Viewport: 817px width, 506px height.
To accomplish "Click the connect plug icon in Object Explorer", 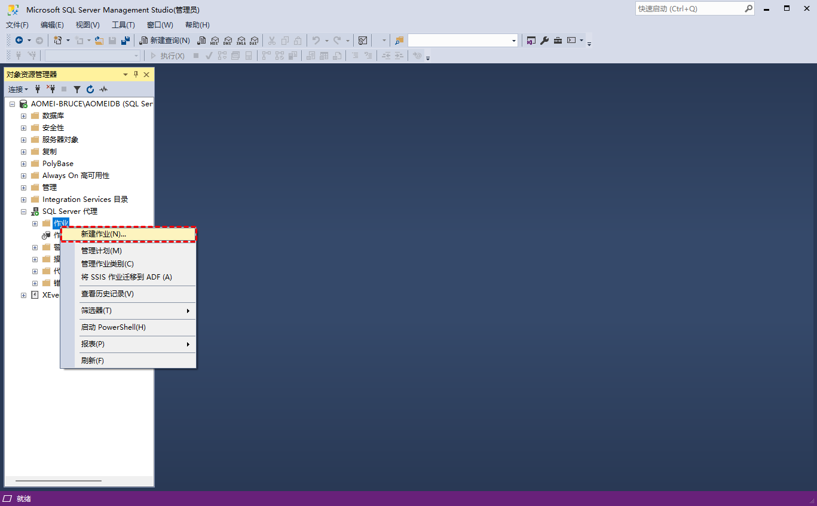I will pyautogui.click(x=38, y=90).
